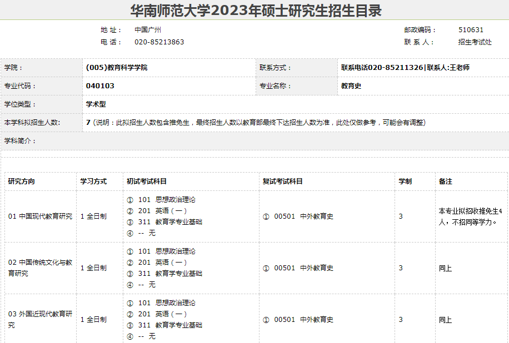Viewport: 509px width, 343px height.
Task: Click 101 思想政治理论 in the 01 row
Action: (167, 200)
